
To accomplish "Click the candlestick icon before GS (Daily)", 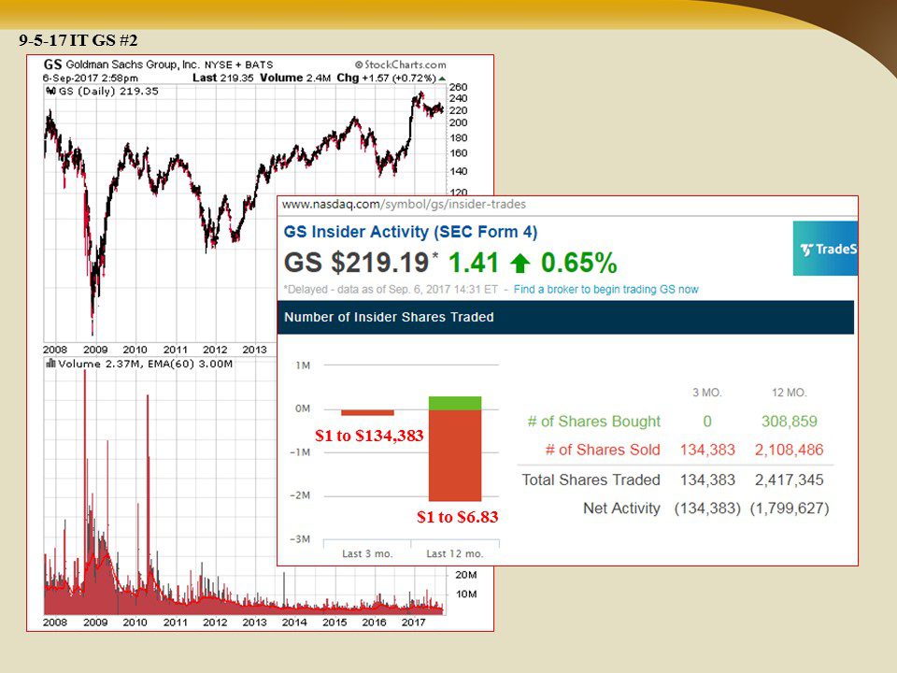I will tap(50, 91).
